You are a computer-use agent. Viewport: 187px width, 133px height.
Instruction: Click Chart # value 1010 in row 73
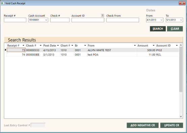tap(67, 50)
